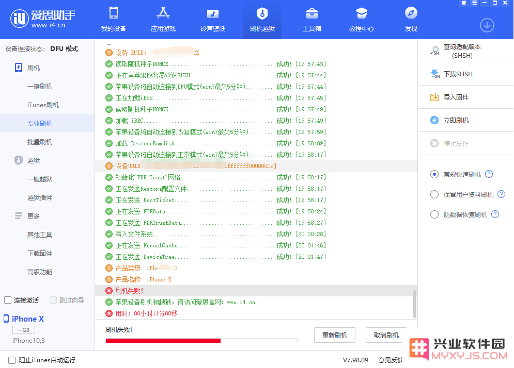Screen dimensions: 514x368
Task: Switch to 我的设备 tab
Action: pyautogui.click(x=114, y=20)
